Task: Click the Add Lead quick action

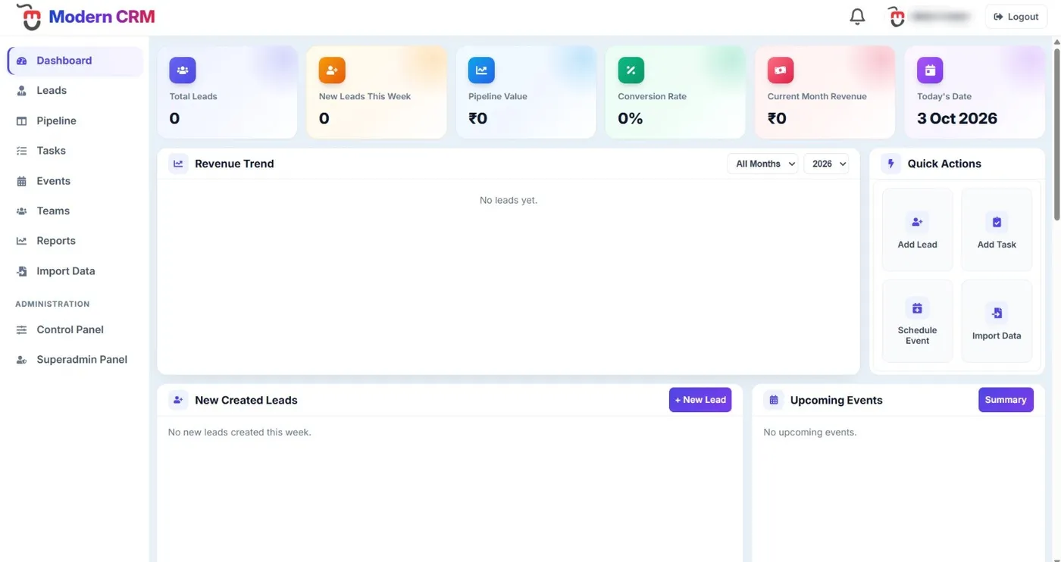Action: point(917,229)
